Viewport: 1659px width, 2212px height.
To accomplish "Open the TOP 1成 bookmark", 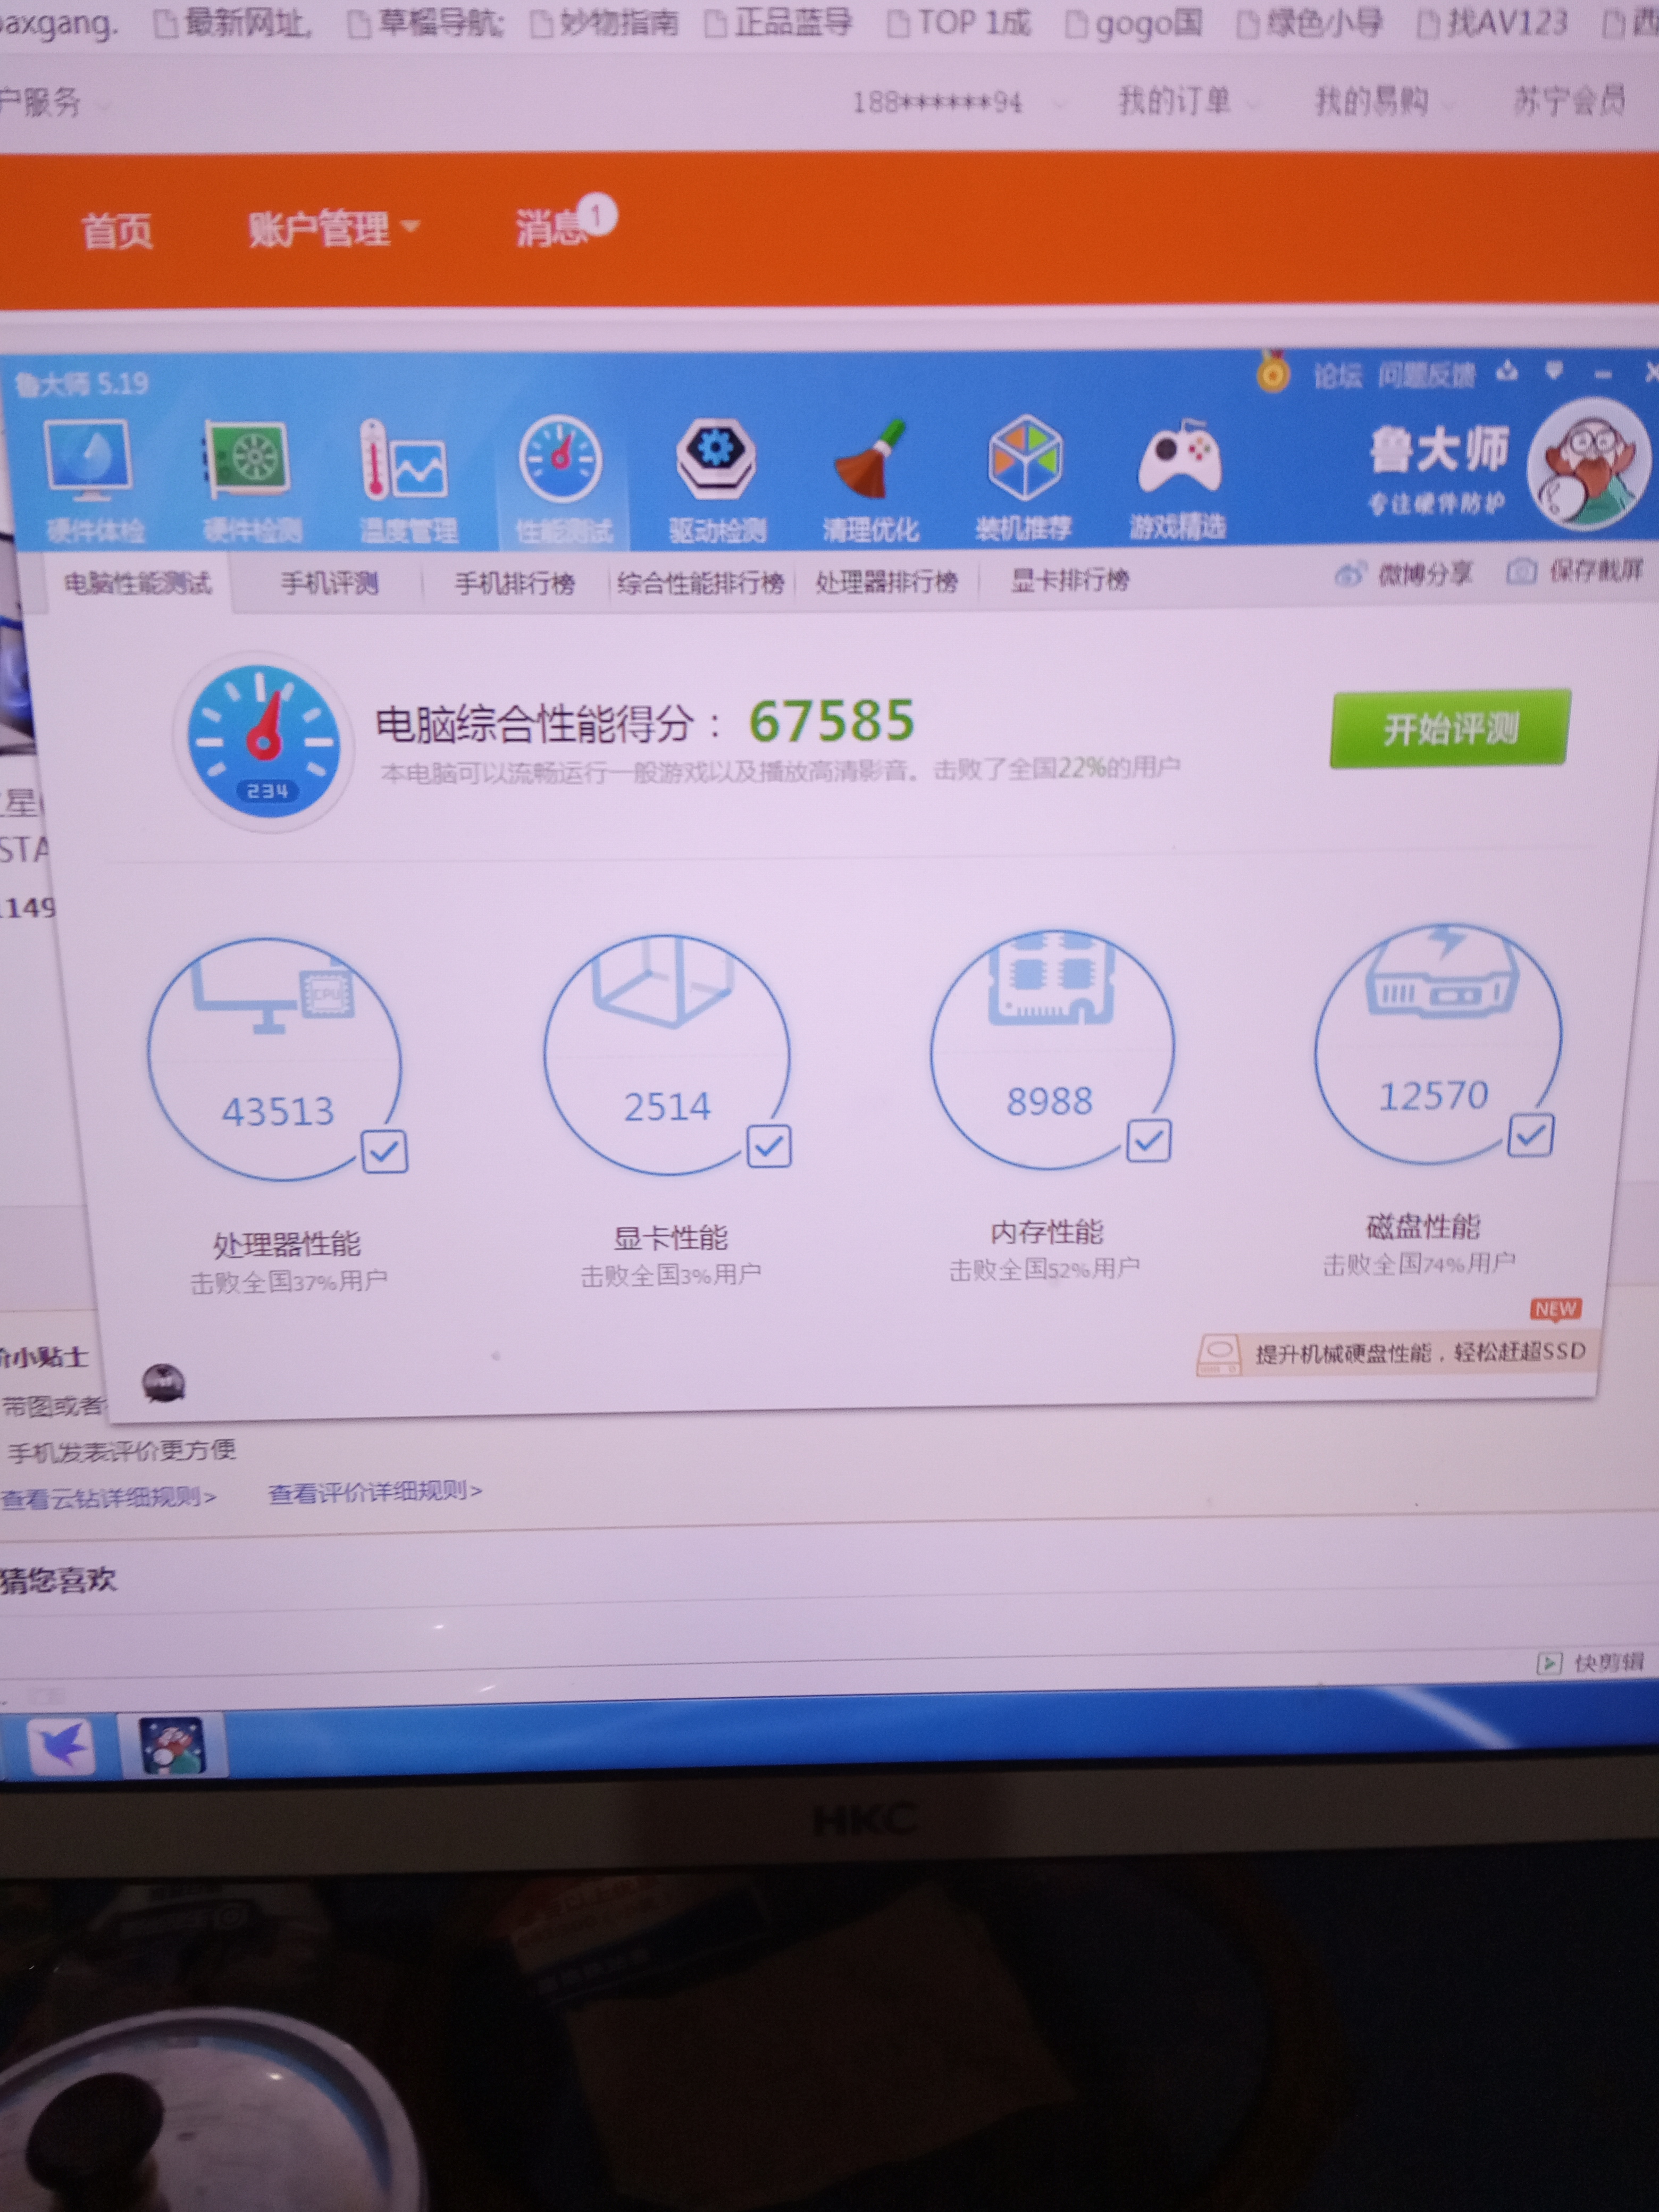I will pos(960,22).
